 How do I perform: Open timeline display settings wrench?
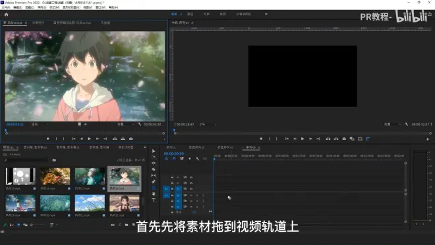pyautogui.click(x=197, y=158)
